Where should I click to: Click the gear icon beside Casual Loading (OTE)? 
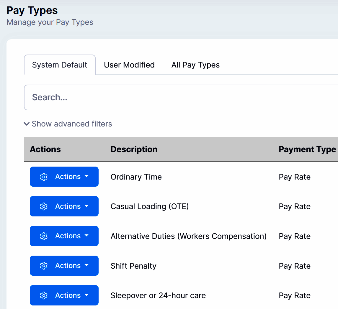pos(44,206)
